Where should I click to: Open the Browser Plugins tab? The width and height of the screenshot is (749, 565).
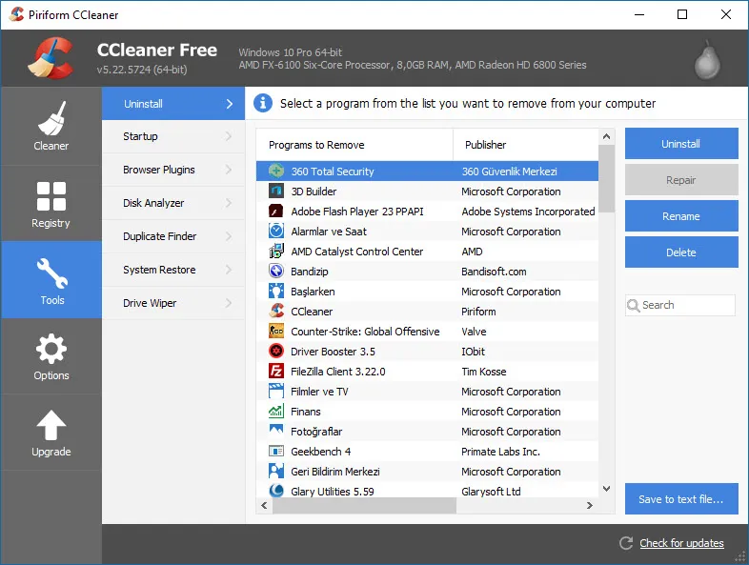click(173, 170)
